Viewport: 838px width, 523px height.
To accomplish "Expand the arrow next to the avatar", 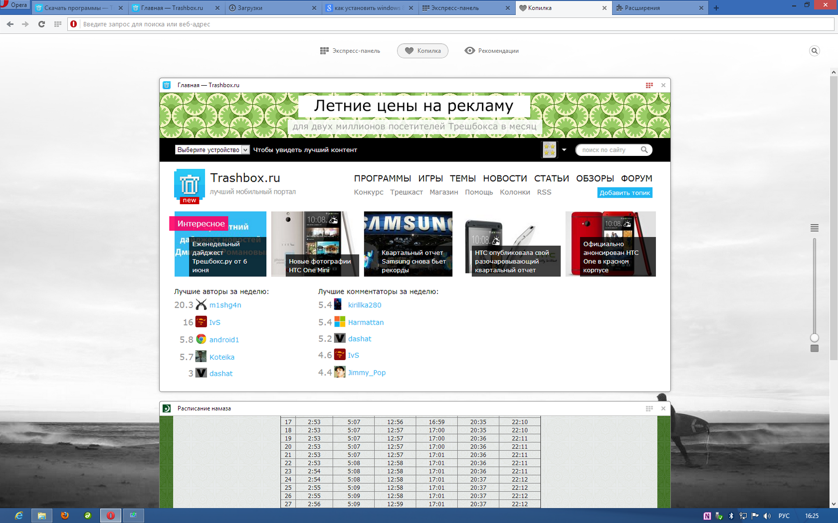I will (x=564, y=149).
